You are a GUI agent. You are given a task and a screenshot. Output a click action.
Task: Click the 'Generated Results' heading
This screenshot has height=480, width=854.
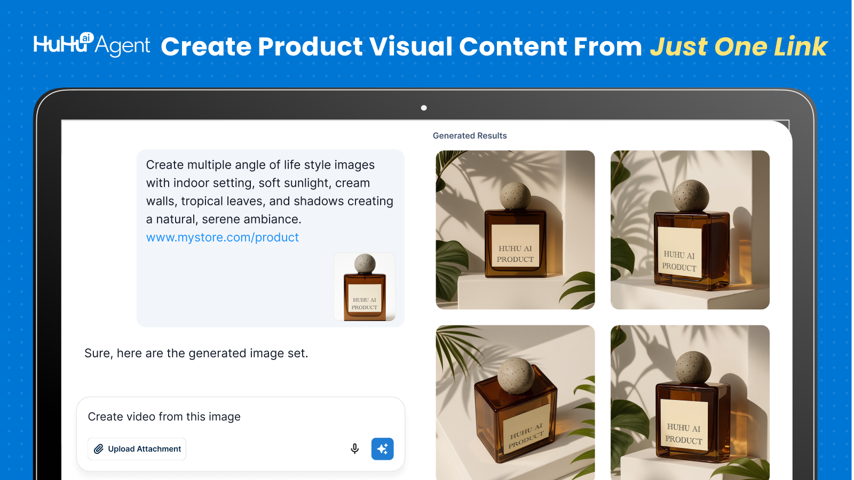pyautogui.click(x=470, y=135)
